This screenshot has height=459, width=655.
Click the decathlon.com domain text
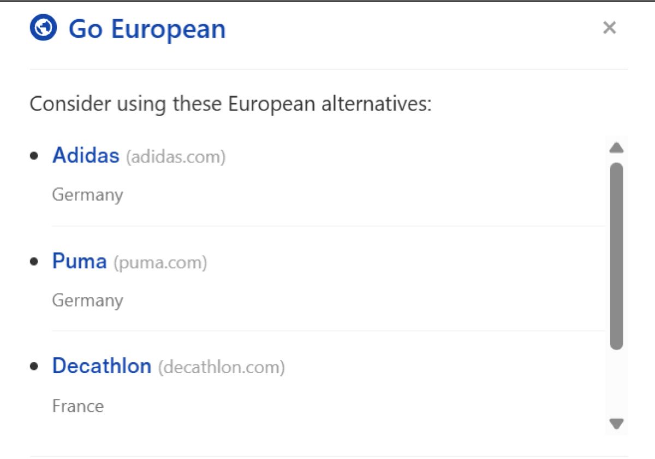(222, 368)
